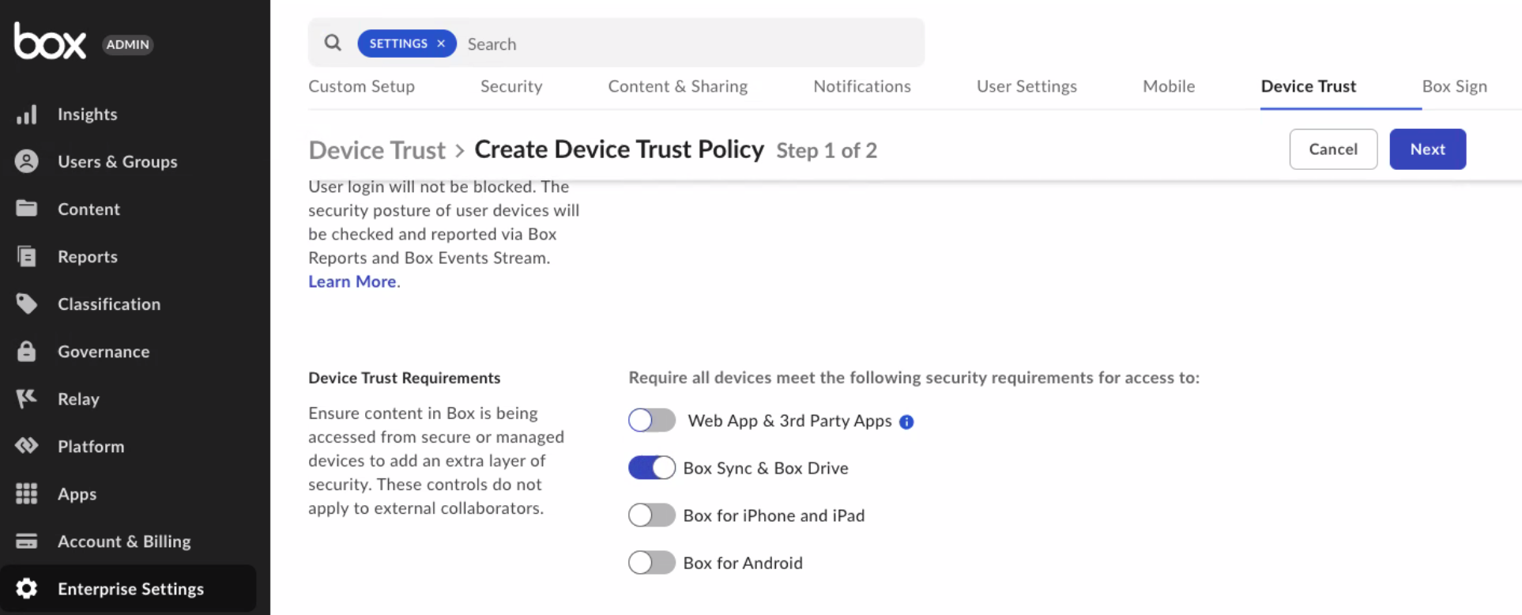Cancel the device trust policy creation
Viewport: 1522px width, 615px height.
pyautogui.click(x=1333, y=149)
